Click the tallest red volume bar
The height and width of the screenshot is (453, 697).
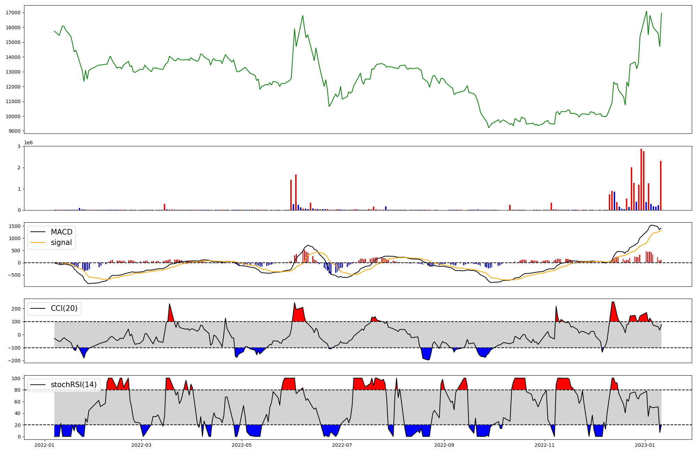point(641,179)
